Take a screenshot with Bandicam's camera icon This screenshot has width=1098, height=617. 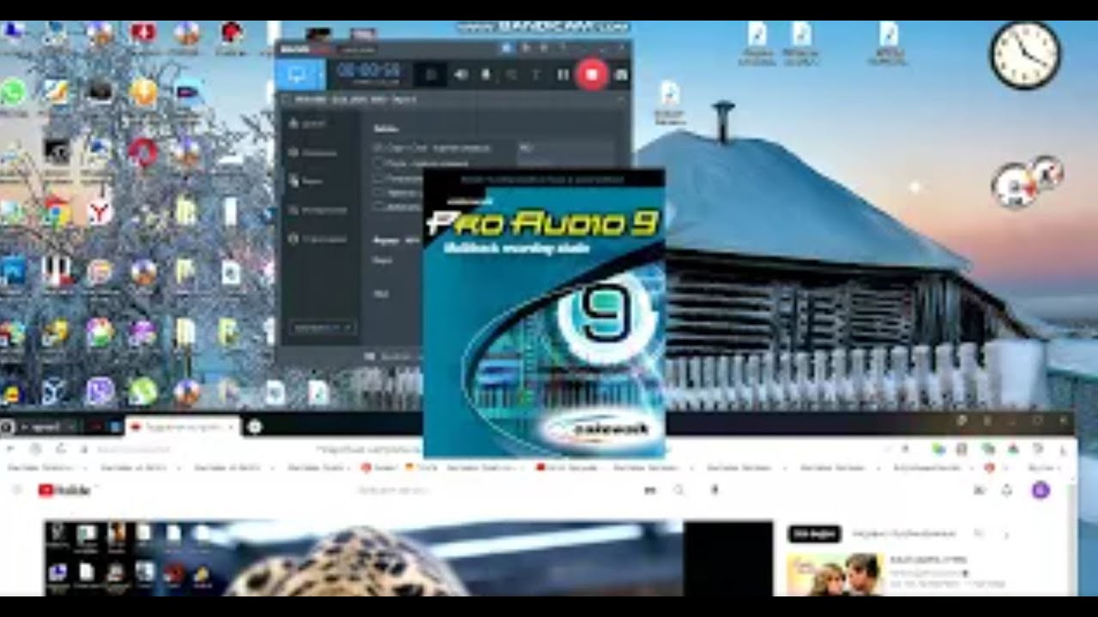pyautogui.click(x=621, y=75)
